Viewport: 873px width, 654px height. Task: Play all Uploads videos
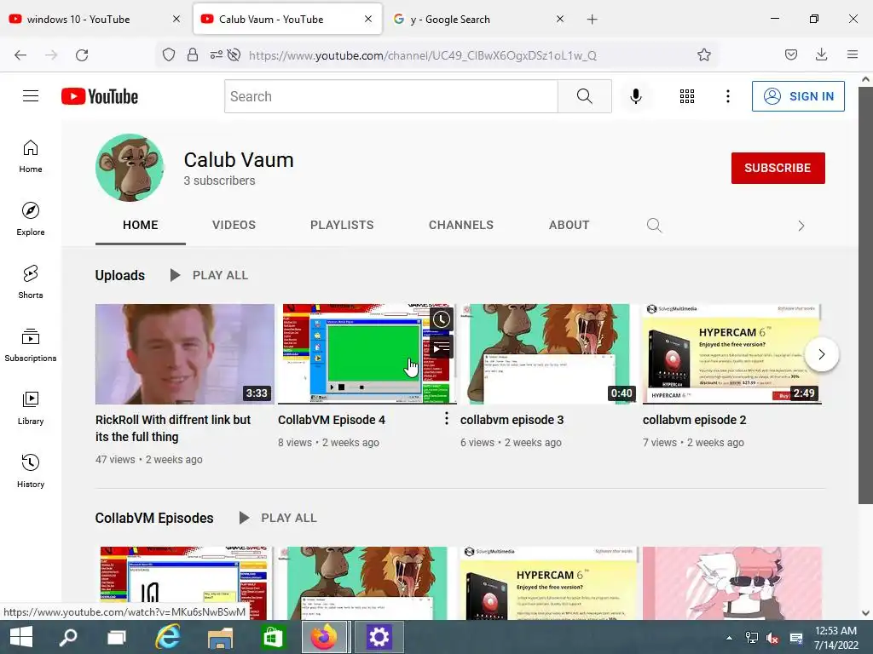tap(210, 275)
